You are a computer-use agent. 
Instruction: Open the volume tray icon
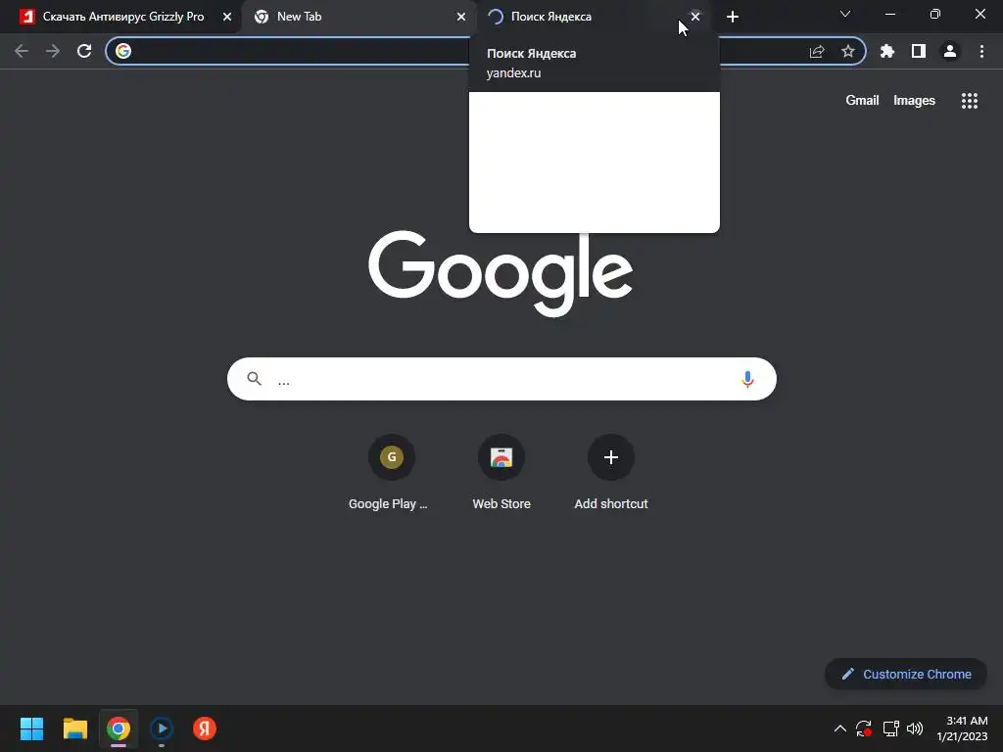coord(915,728)
